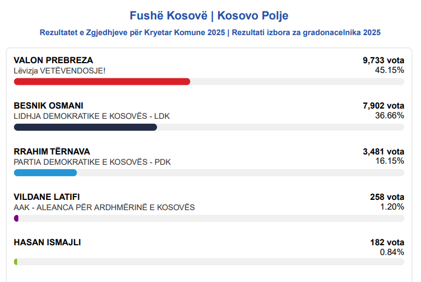Click the blue progress bar for Rrahim Tërnava

click(45, 173)
